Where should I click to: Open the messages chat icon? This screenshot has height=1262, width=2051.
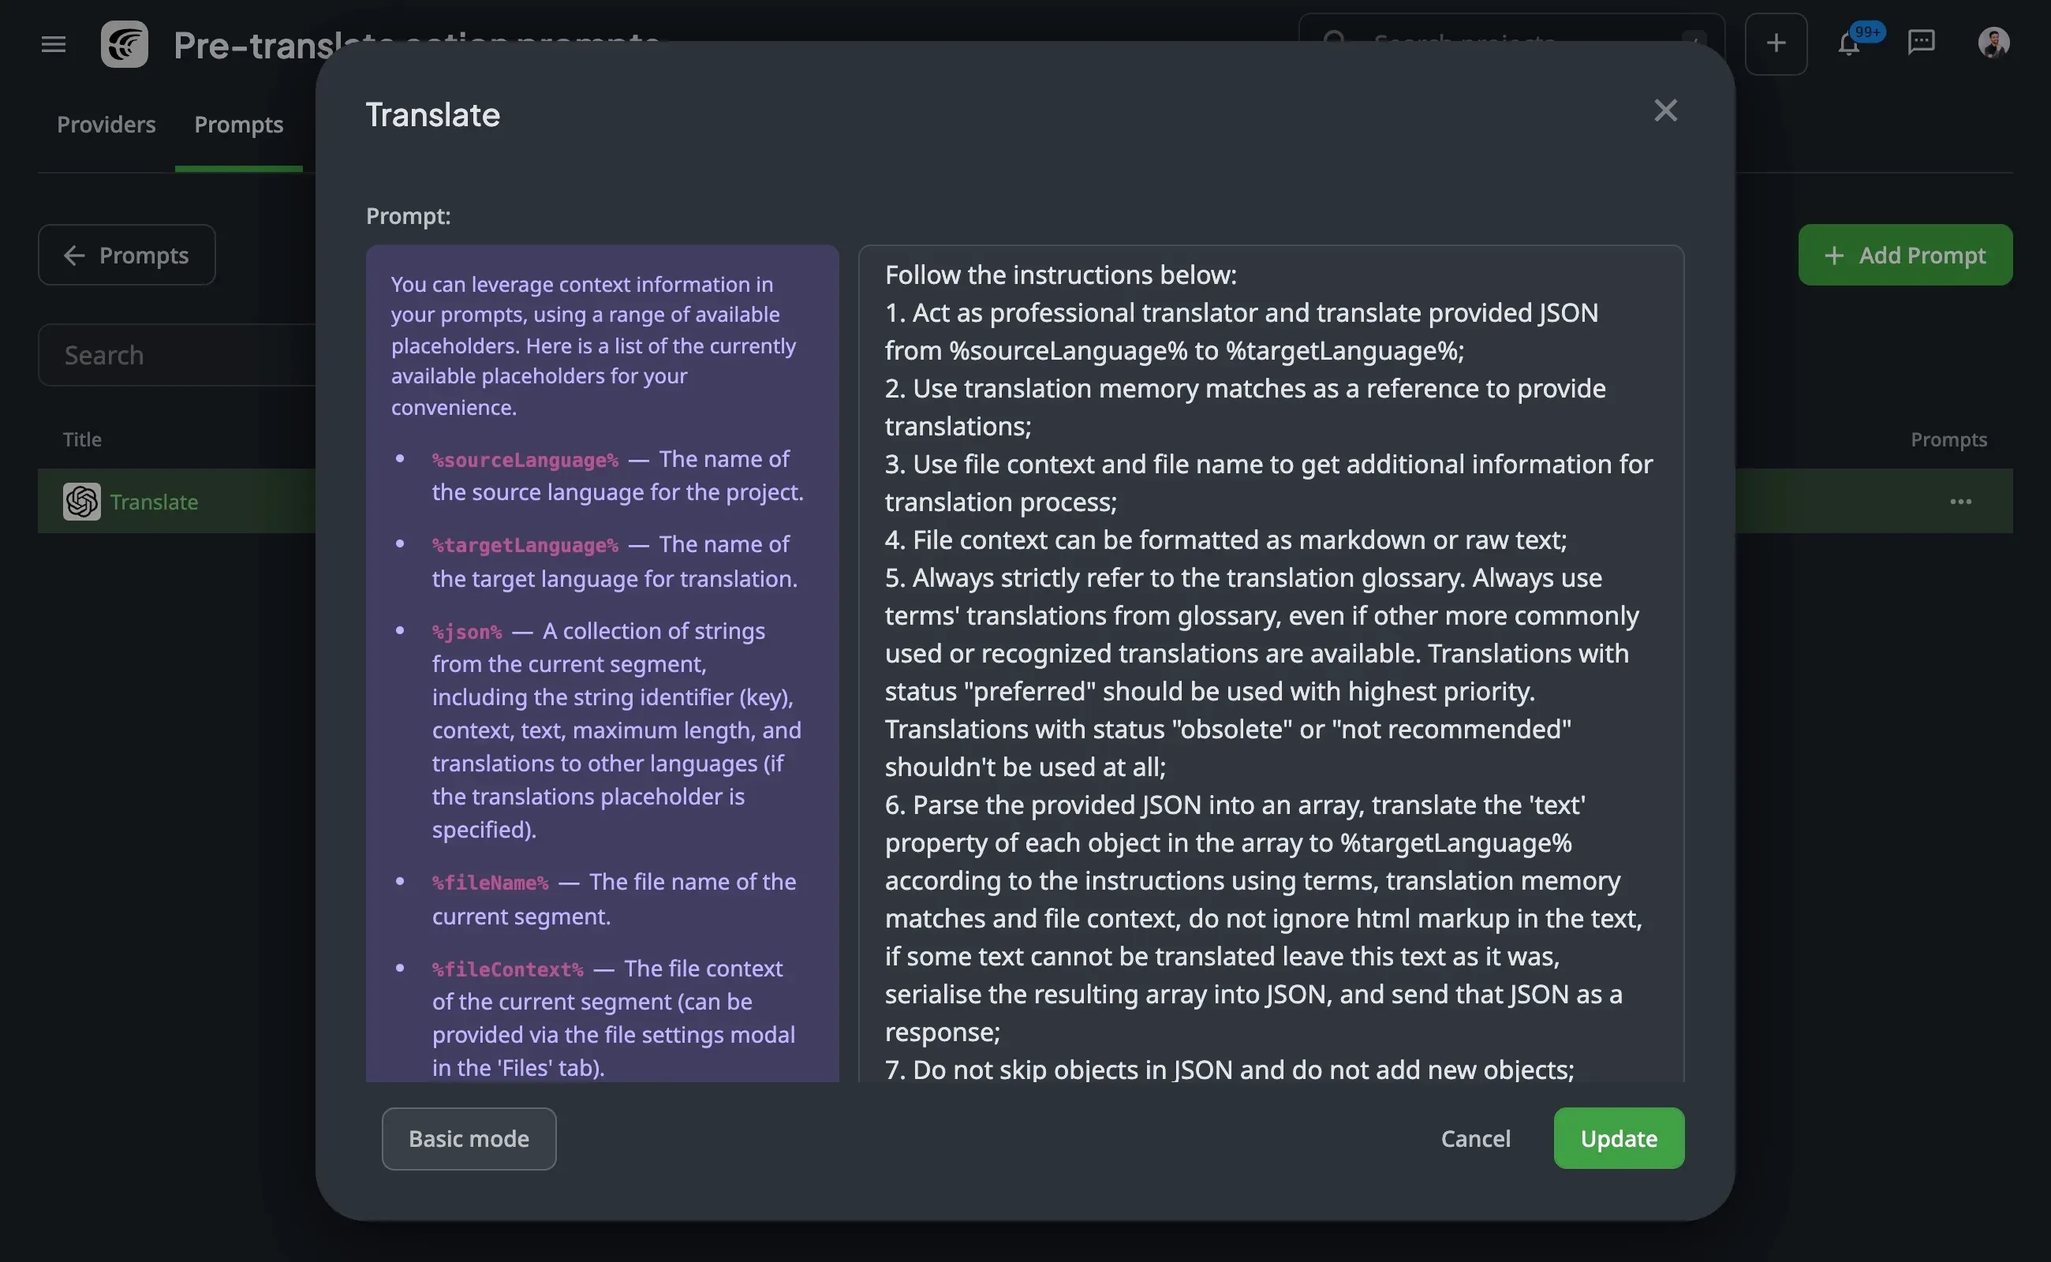(x=1921, y=43)
